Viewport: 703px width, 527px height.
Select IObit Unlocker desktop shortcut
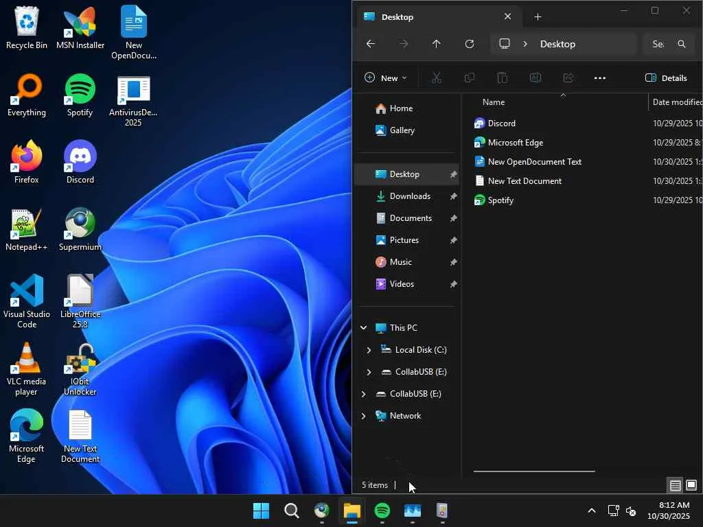pyautogui.click(x=80, y=368)
